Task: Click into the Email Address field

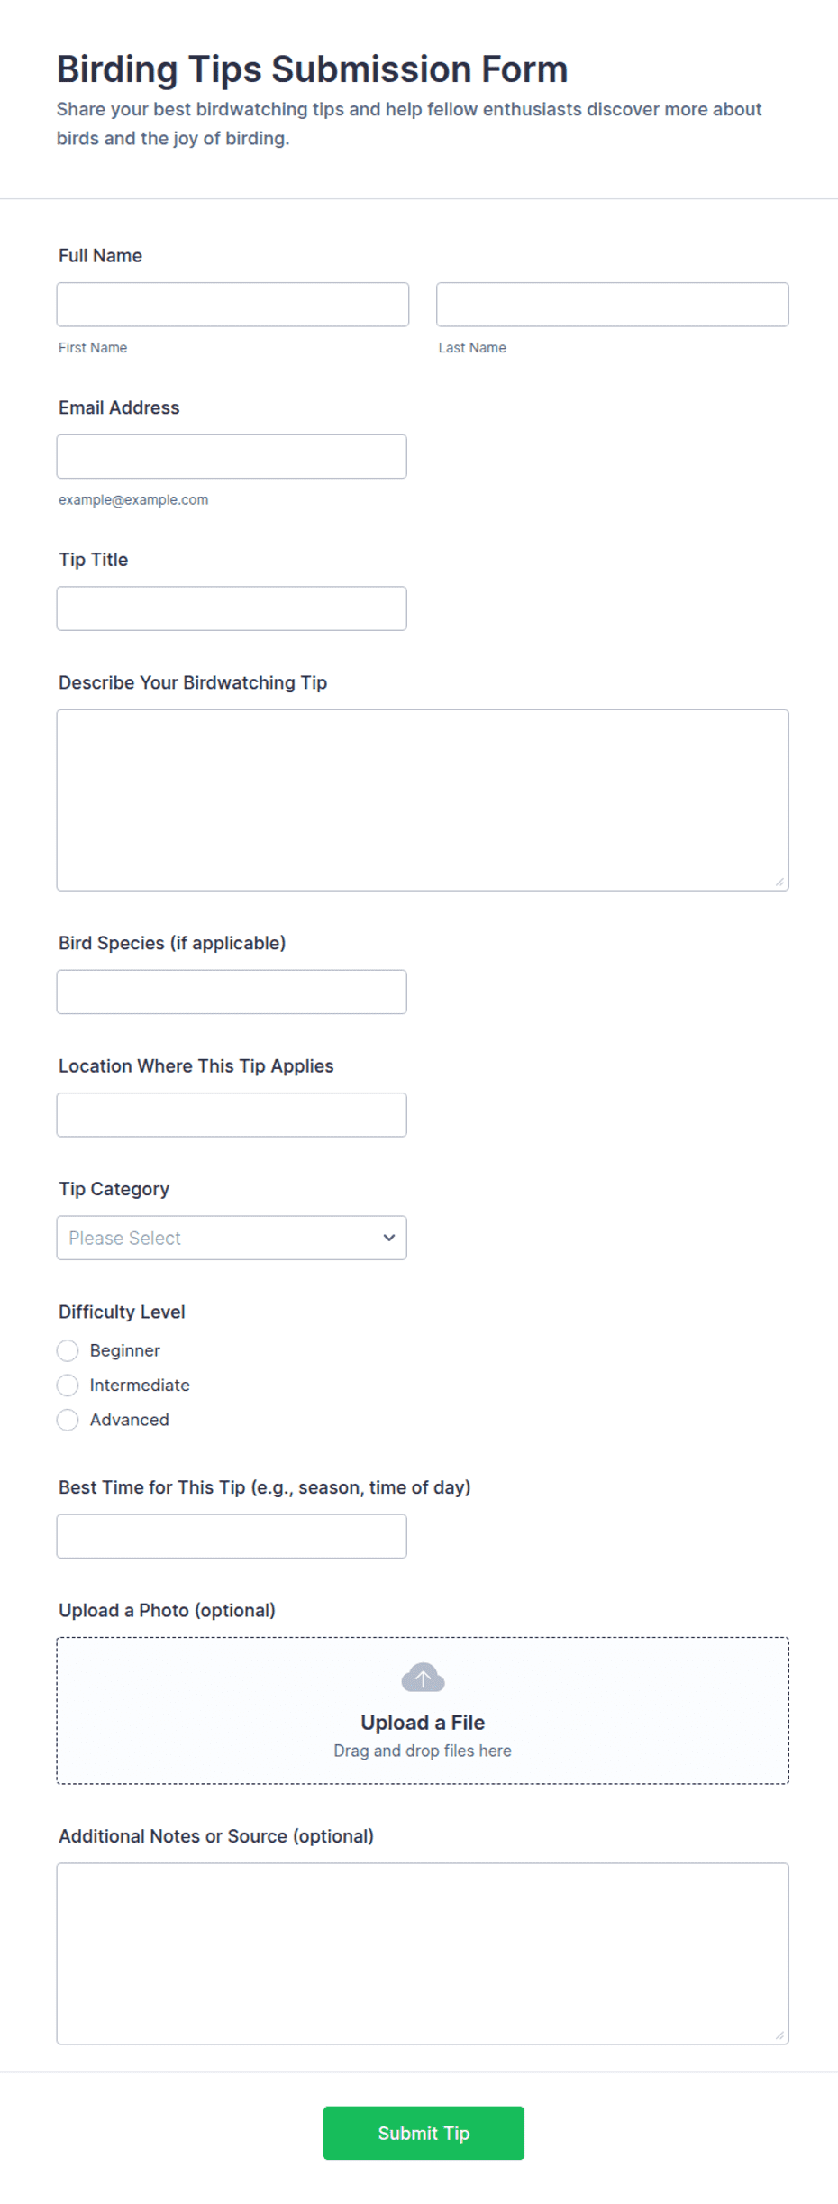Action: [232, 457]
